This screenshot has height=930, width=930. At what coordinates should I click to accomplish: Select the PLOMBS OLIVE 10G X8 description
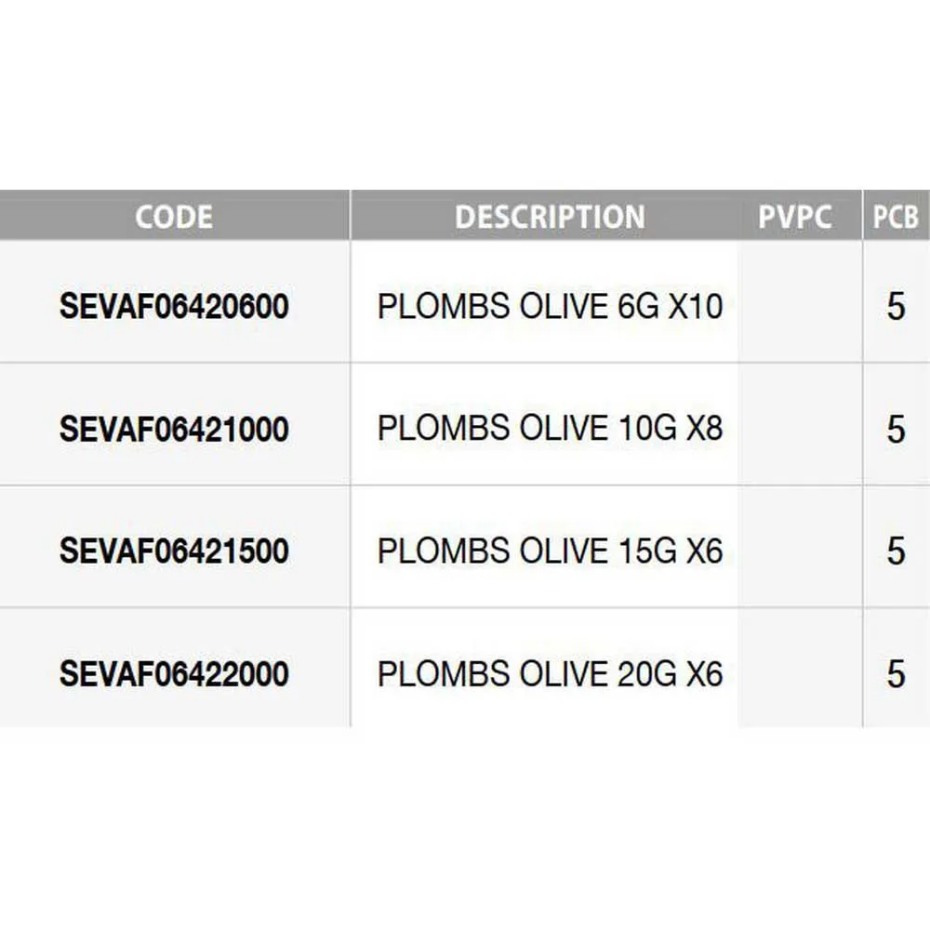coord(550,429)
